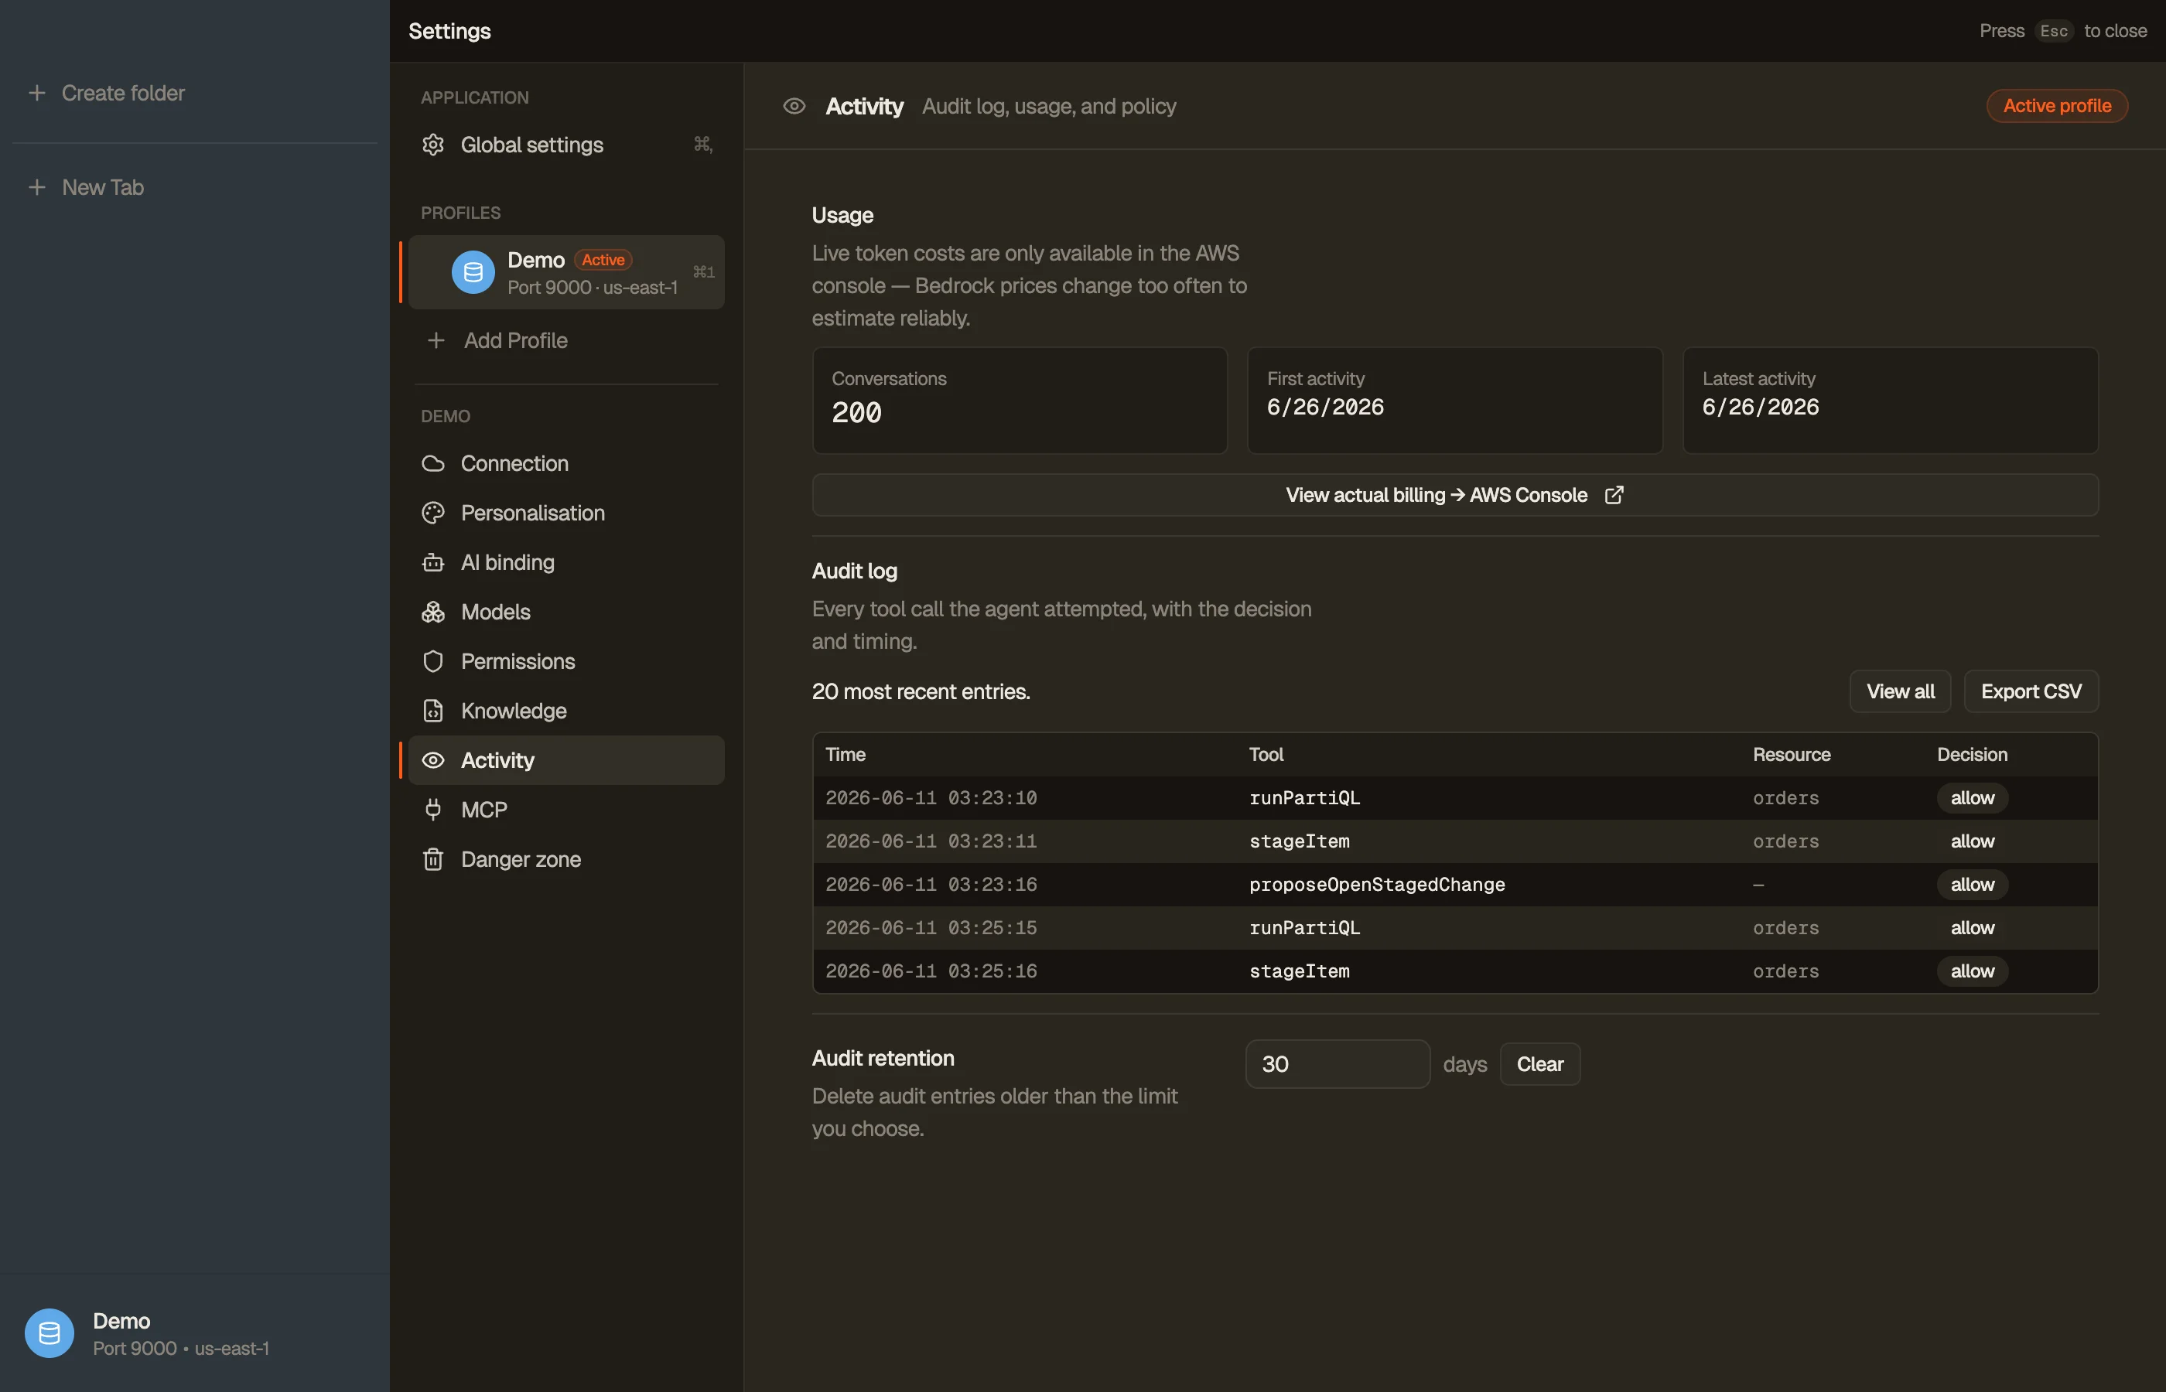
Task: Select the Demo profile on Port 9000
Action: 566,272
